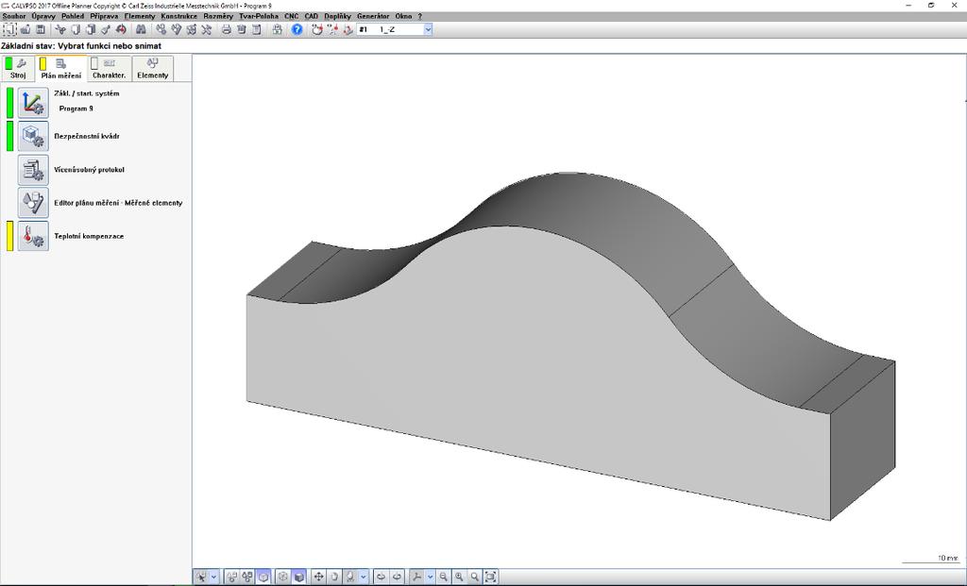Click the Zoom out magnifier icon
The width and height of the screenshot is (967, 586).
[x=444, y=577]
